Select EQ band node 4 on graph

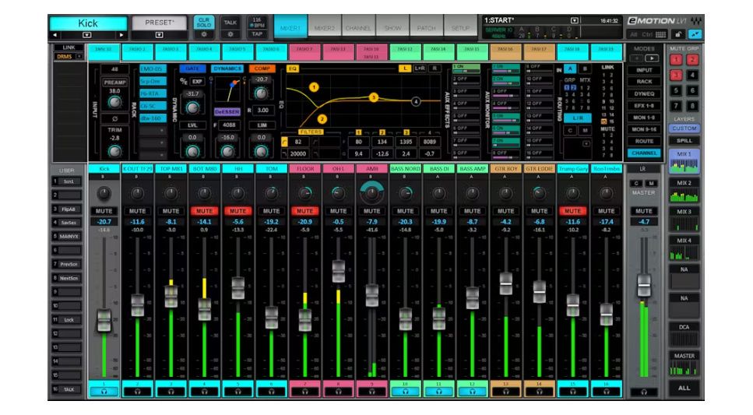click(416, 101)
